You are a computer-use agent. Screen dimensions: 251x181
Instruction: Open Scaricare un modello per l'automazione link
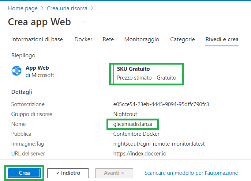[191, 173]
